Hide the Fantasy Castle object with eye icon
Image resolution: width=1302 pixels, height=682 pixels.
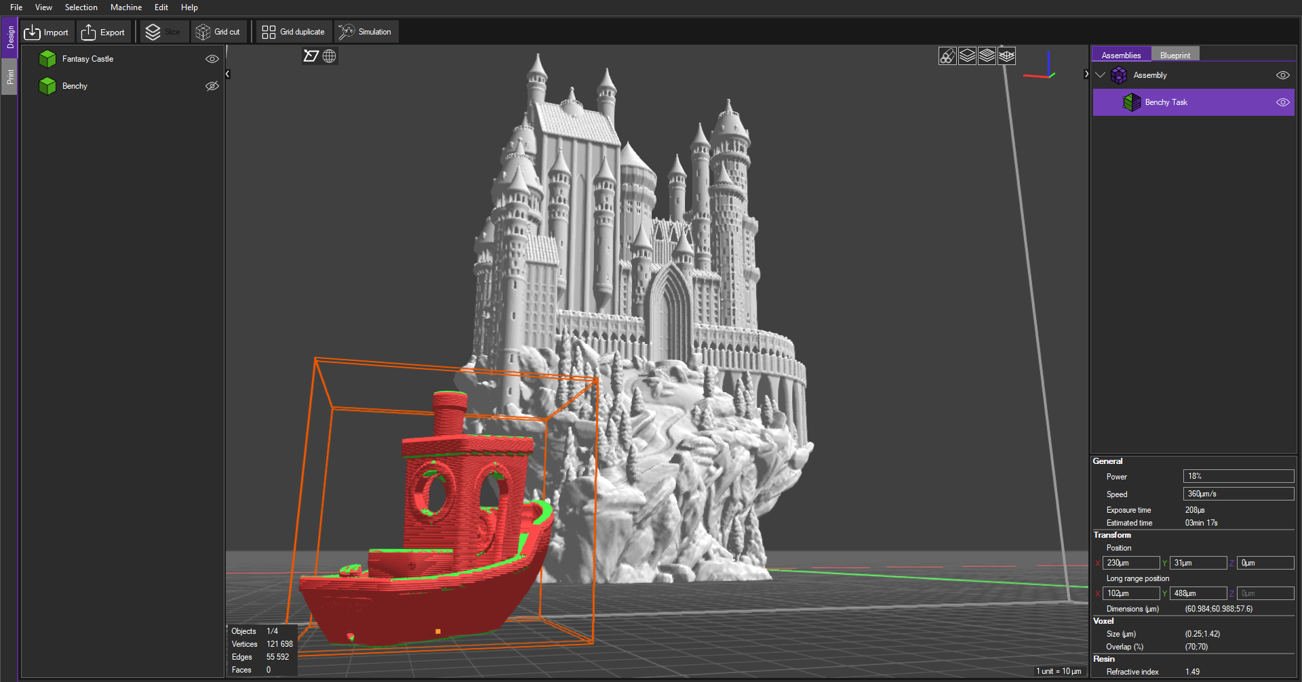pos(212,59)
